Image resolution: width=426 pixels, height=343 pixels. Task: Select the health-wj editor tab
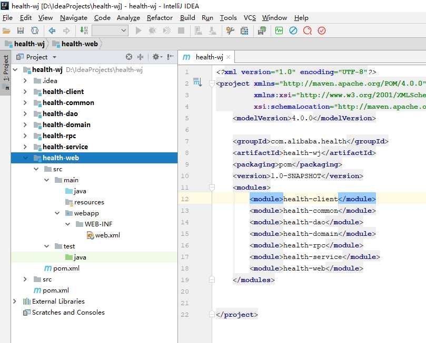(x=206, y=57)
